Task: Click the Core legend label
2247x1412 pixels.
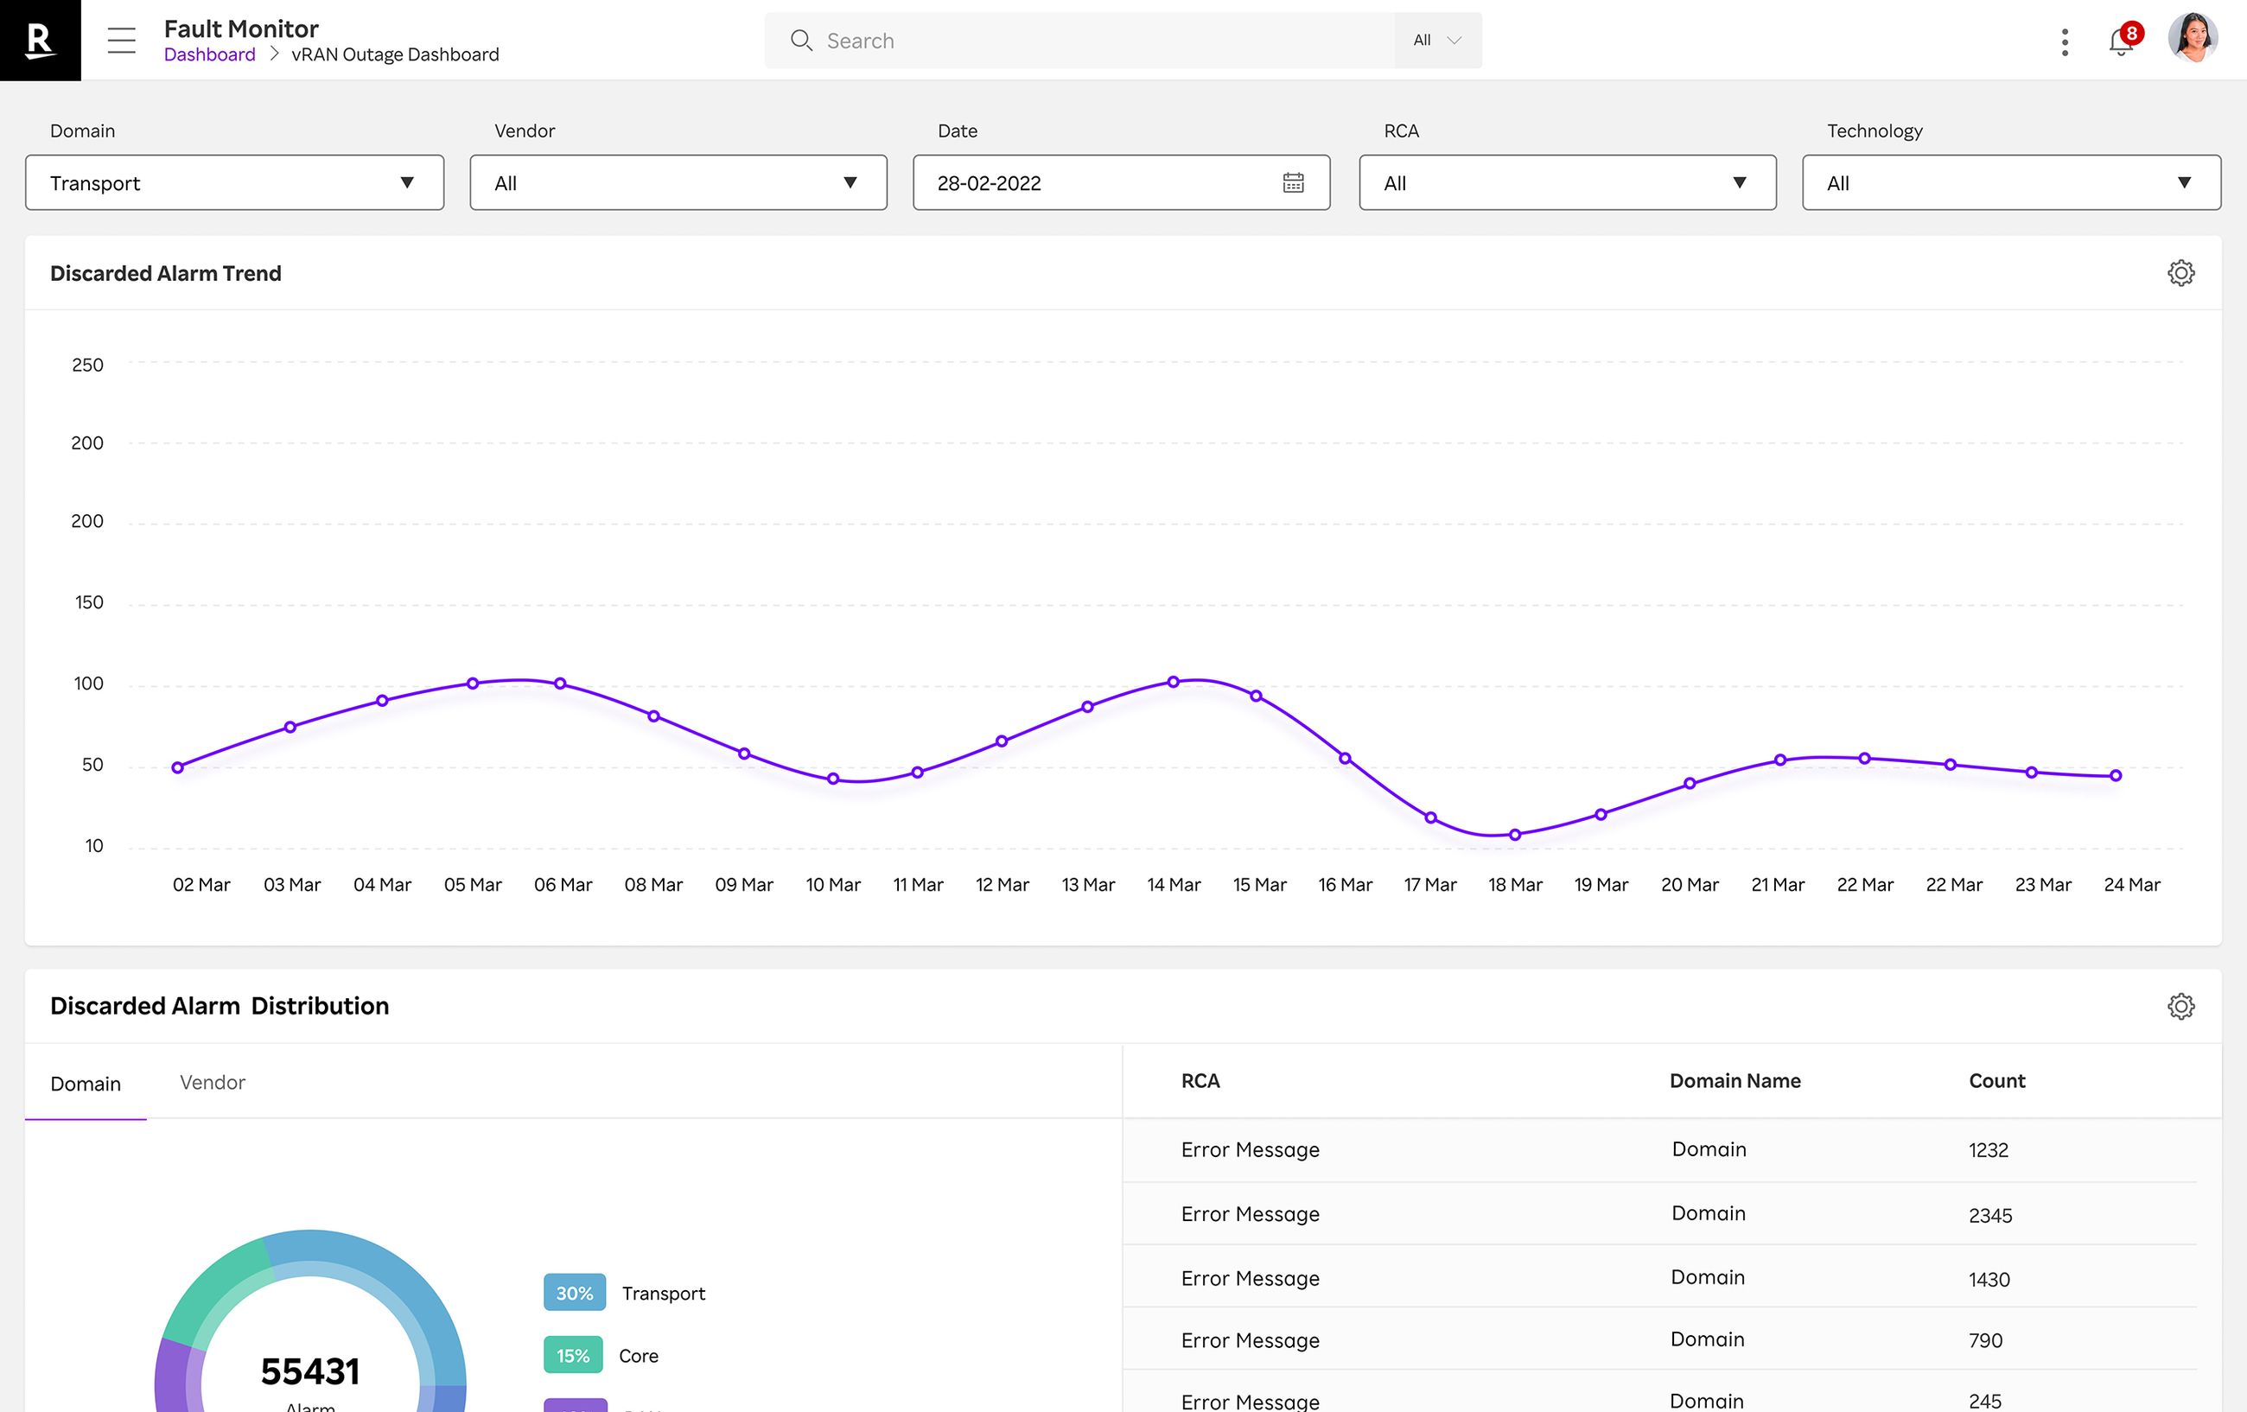Action: pyautogui.click(x=639, y=1356)
